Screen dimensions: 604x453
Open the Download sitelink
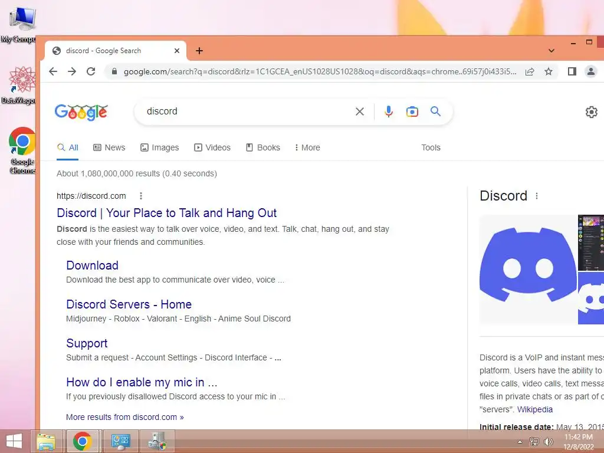pos(93,265)
